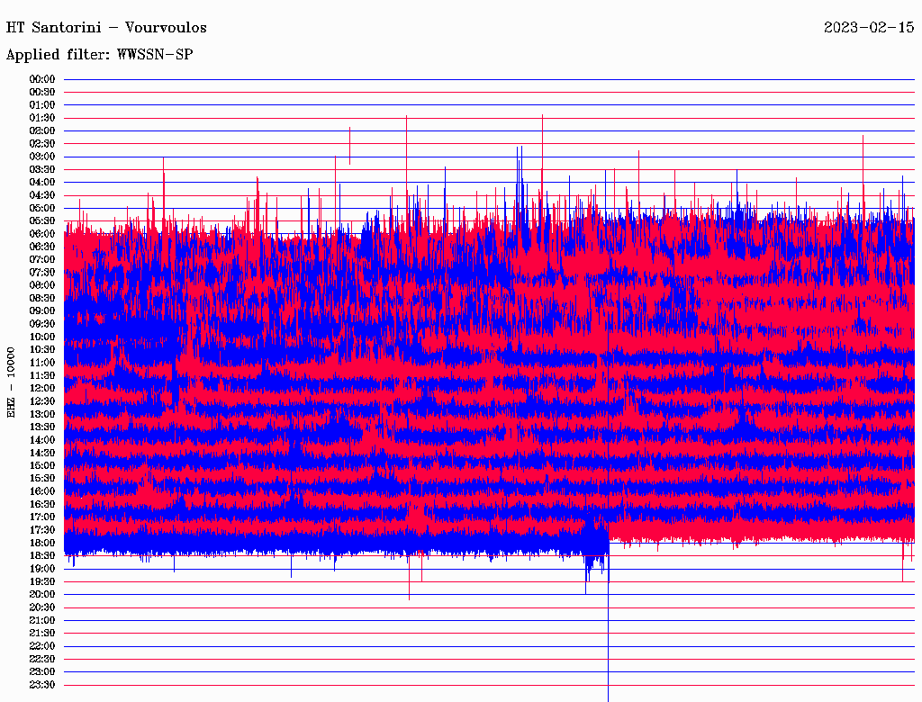922x702 pixels.
Task: Pick the 03:00 time row label
Action: tap(42, 157)
